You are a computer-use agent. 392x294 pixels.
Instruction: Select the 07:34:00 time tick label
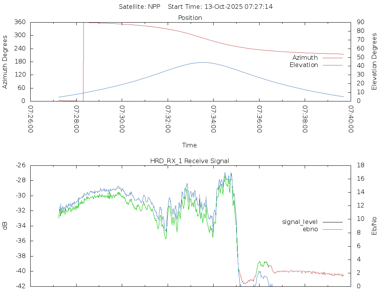[214, 119]
